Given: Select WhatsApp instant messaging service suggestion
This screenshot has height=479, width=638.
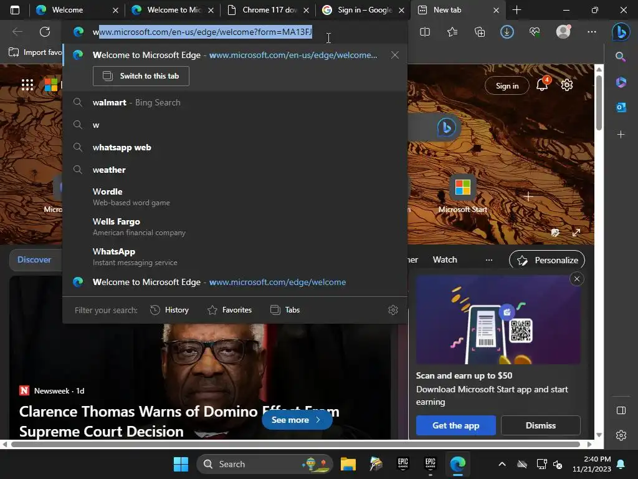Looking at the screenshot, I should pyautogui.click(x=235, y=256).
